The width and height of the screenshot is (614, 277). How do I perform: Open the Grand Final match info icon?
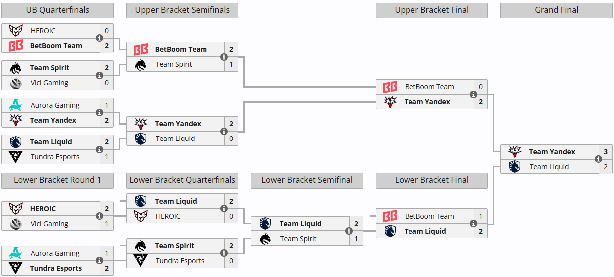click(x=598, y=159)
